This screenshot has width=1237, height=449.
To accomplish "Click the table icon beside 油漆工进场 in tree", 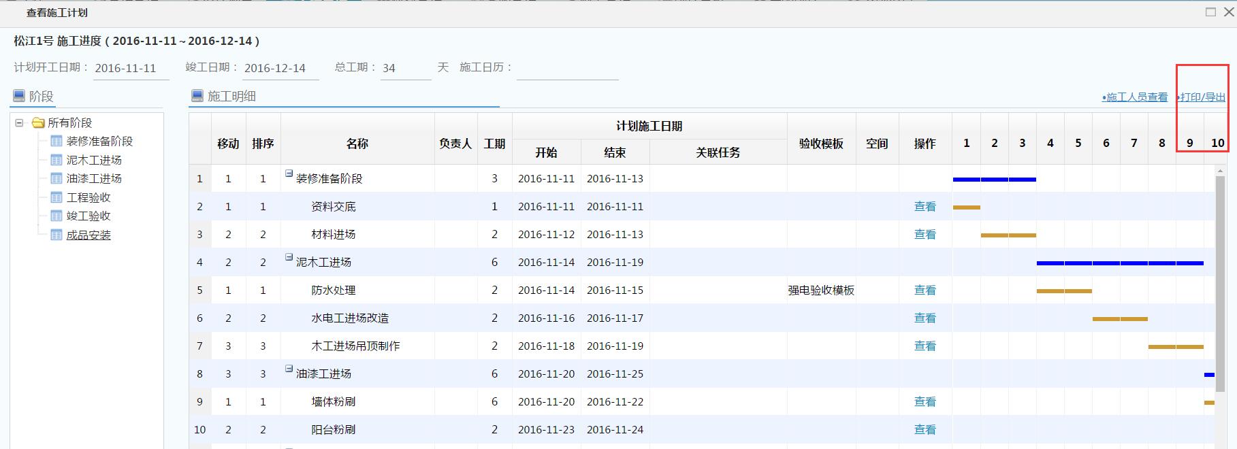I will pos(57,179).
